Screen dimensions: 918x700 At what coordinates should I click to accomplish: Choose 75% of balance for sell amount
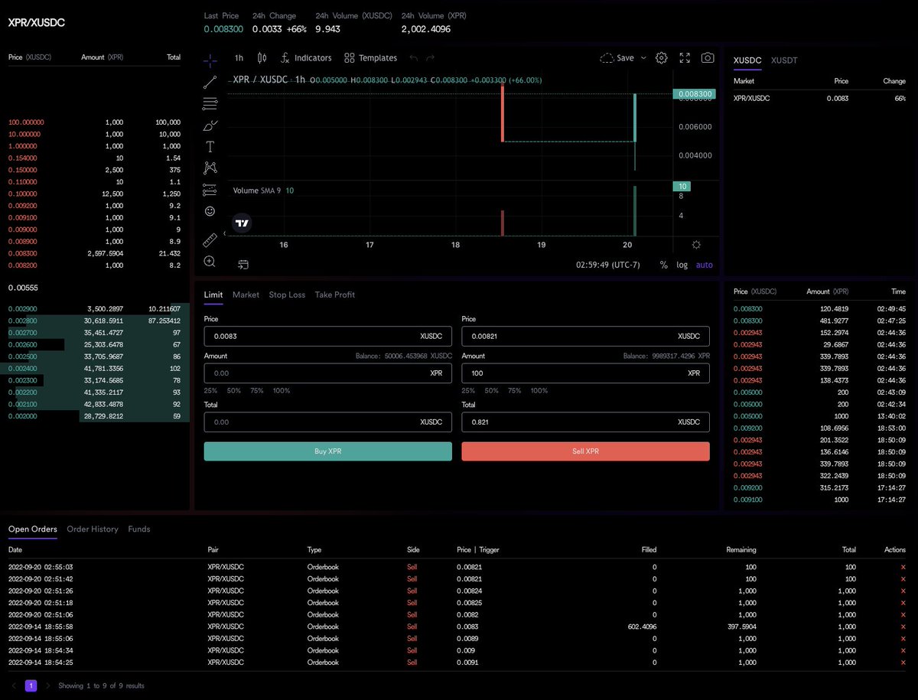(x=515, y=390)
